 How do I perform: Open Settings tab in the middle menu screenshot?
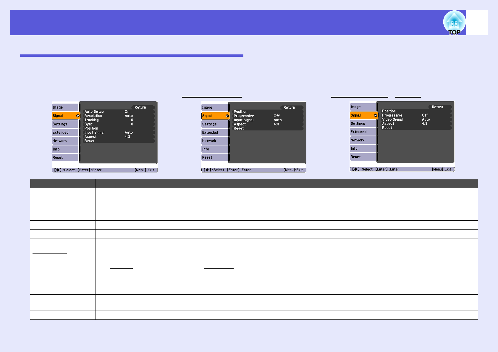click(215, 124)
